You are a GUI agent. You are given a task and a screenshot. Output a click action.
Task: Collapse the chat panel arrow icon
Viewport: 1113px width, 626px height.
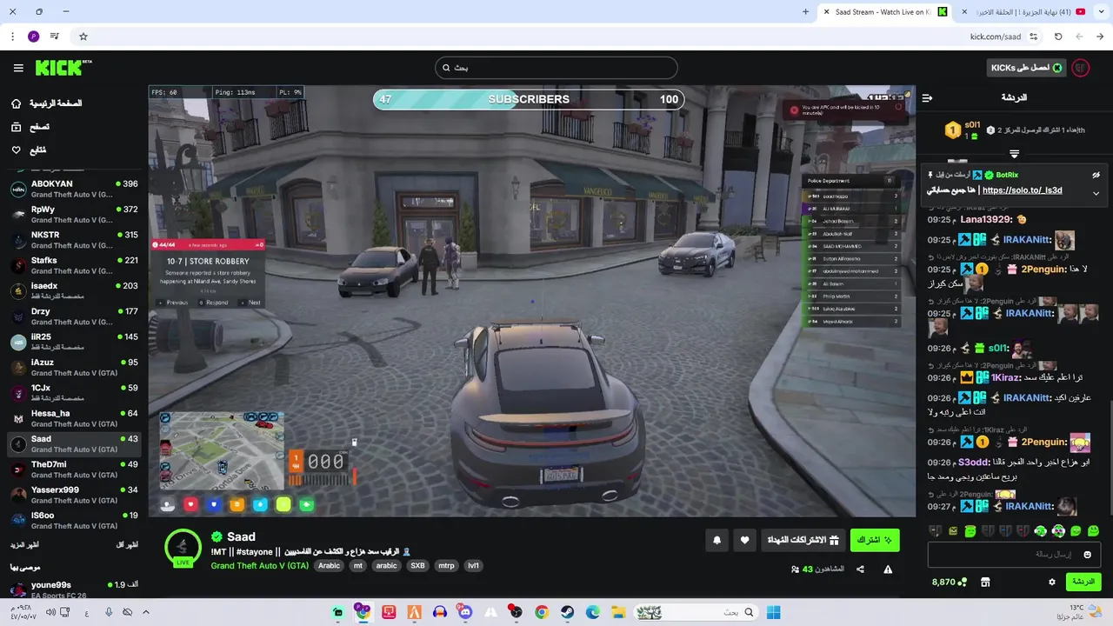pos(927,98)
